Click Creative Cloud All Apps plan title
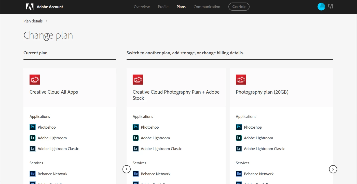This screenshot has width=357, height=184. point(54,92)
